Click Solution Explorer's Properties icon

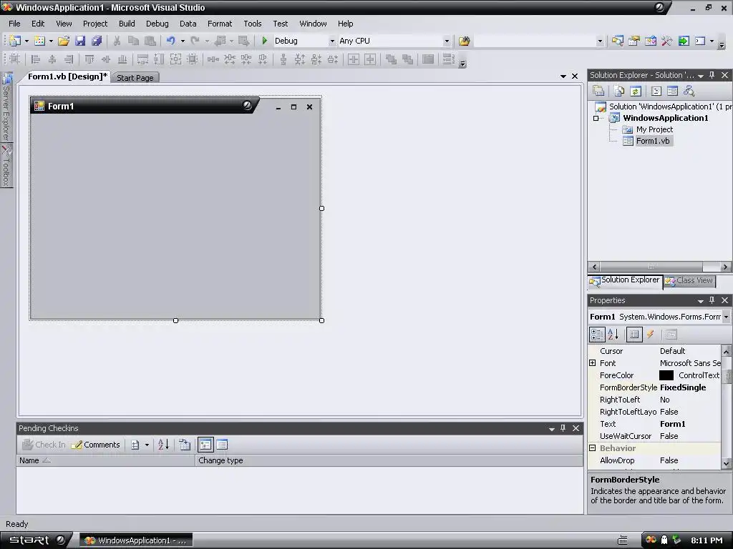(x=598, y=91)
